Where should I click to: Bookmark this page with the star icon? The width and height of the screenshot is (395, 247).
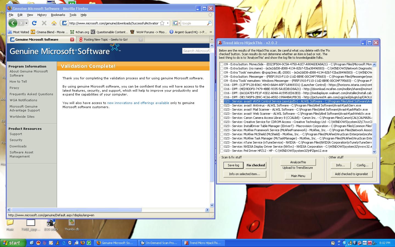[x=162, y=23]
